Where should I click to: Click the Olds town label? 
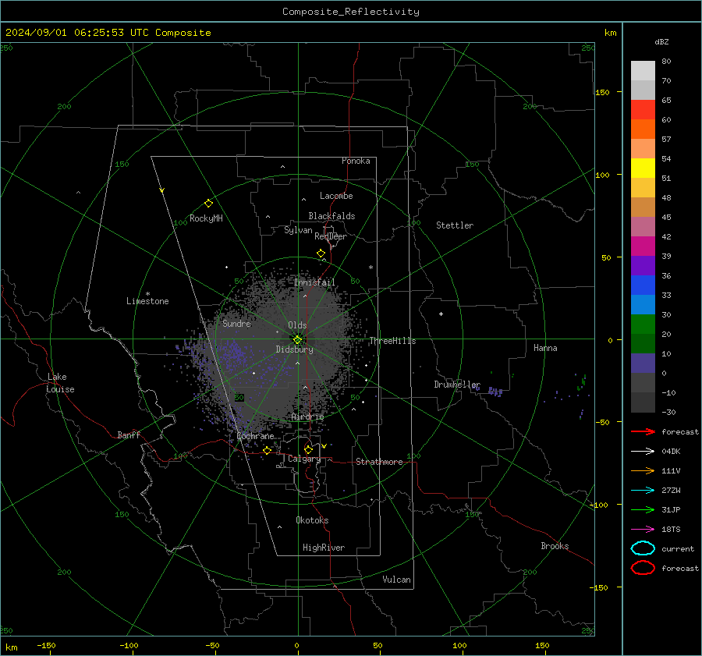pos(297,325)
